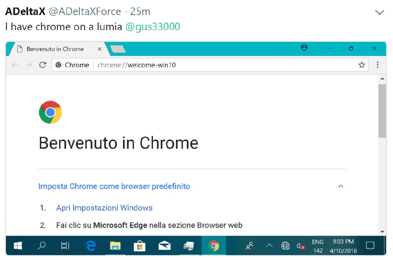Viewport: 393px width, 260px height.
Task: Open Chrome's three-dot menu
Action: tap(378, 65)
